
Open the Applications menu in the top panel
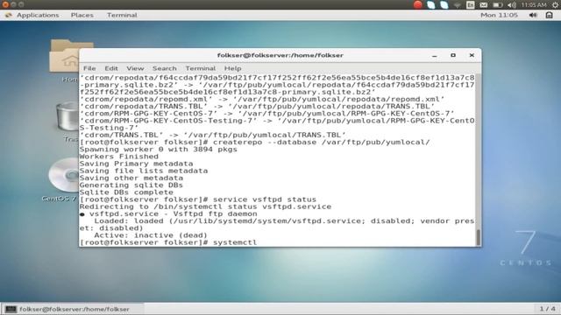pos(38,15)
